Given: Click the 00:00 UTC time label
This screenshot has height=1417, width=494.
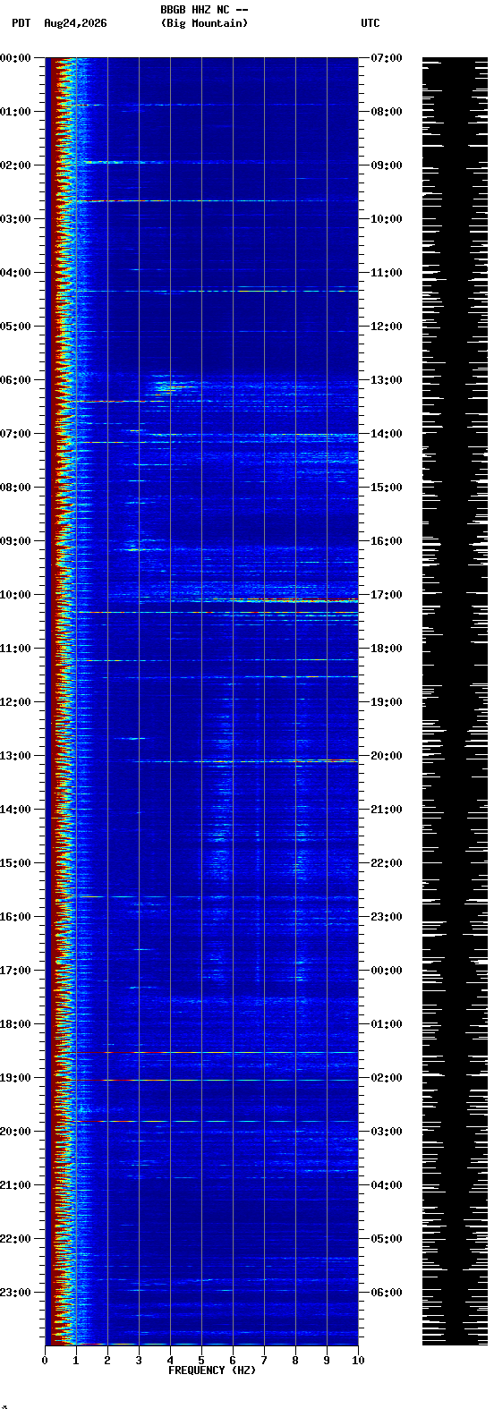Looking at the screenshot, I should click(387, 971).
